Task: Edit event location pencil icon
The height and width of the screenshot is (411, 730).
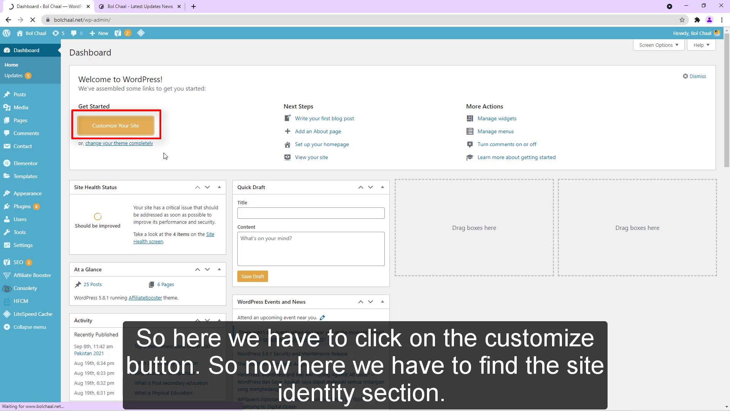Action: pos(322,317)
